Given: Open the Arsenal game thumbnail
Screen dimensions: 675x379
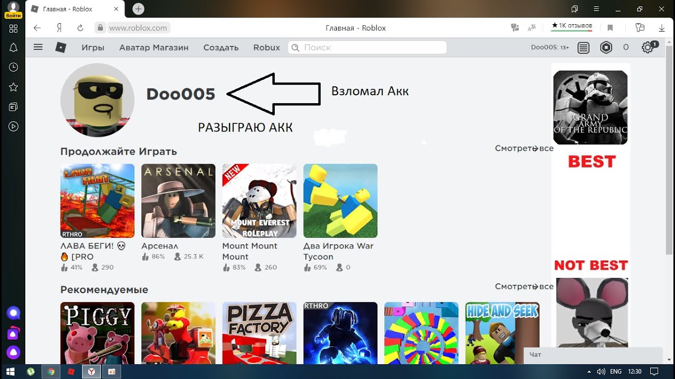Looking at the screenshot, I should point(178,201).
